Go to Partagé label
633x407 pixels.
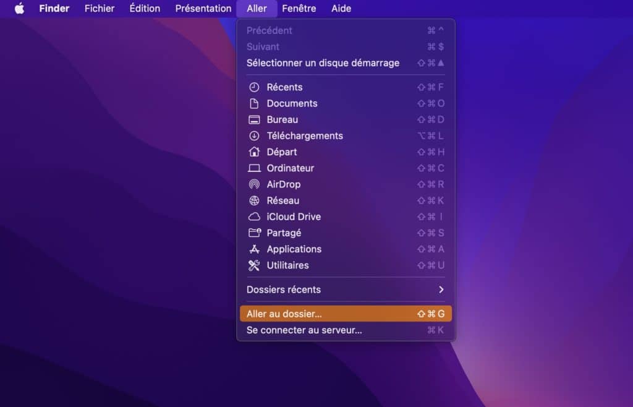pos(284,233)
